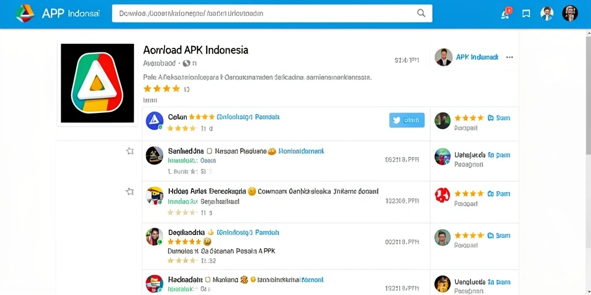Click the Hdoag Arles Beneokagria title
Viewport: 591px width, 295px height.
(x=207, y=191)
